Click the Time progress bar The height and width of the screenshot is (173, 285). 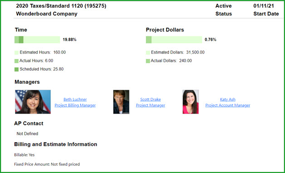[x=37, y=39]
